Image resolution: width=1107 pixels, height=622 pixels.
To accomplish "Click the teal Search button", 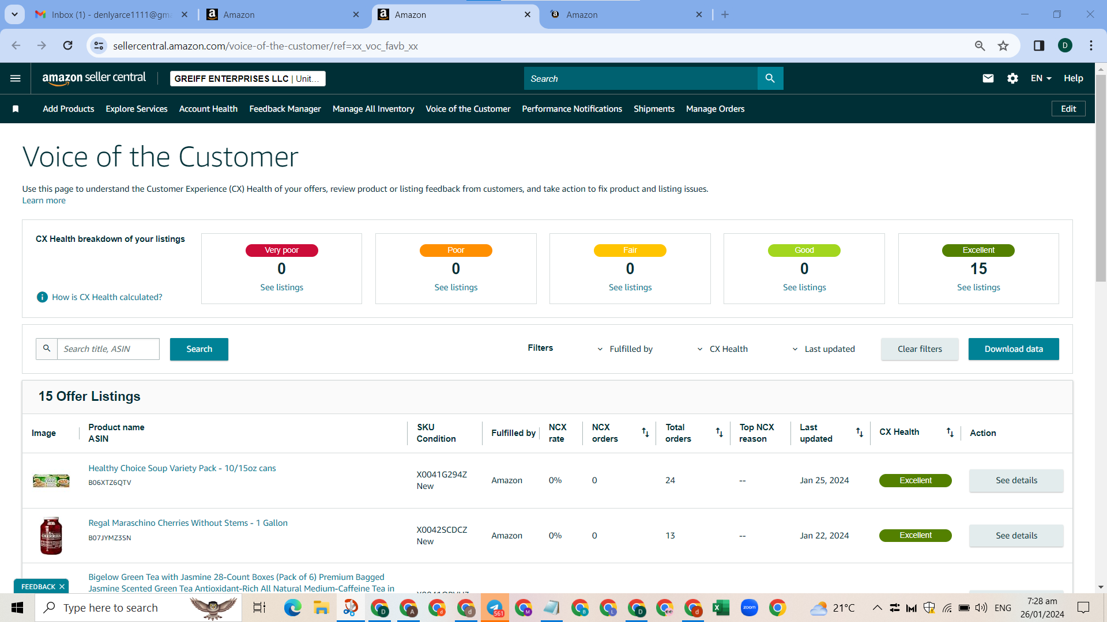I will [199, 349].
